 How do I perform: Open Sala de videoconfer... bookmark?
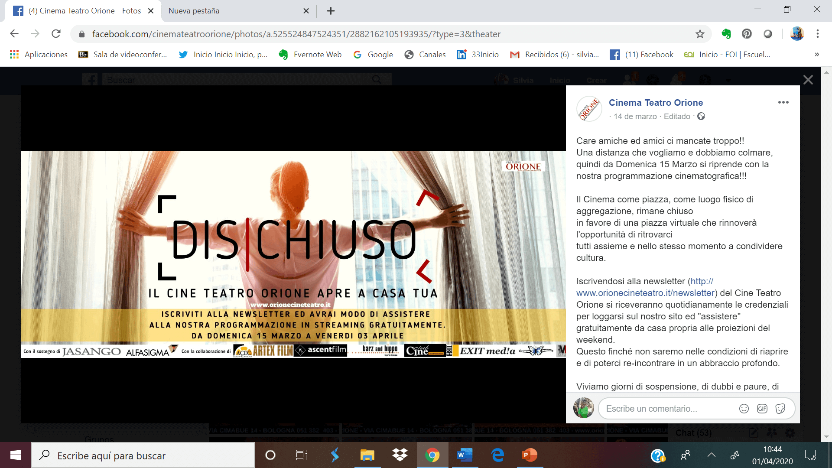tap(123, 55)
